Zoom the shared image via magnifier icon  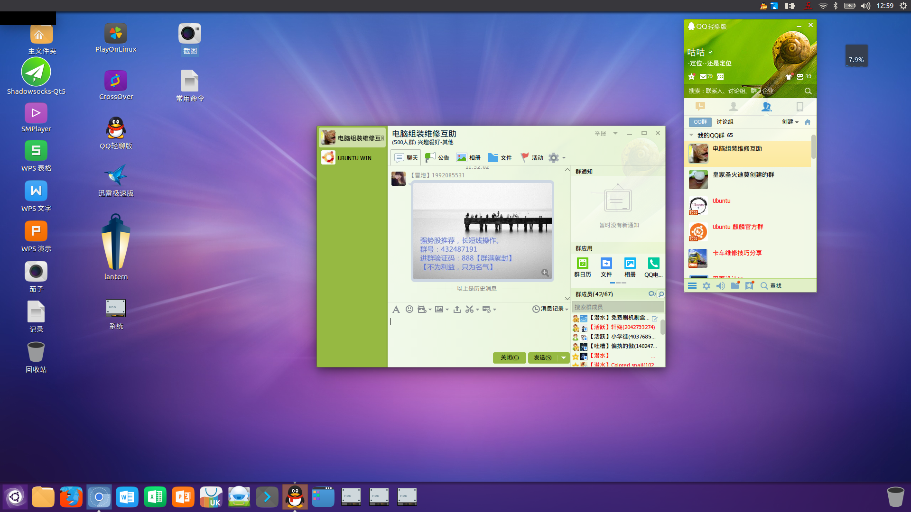point(545,273)
